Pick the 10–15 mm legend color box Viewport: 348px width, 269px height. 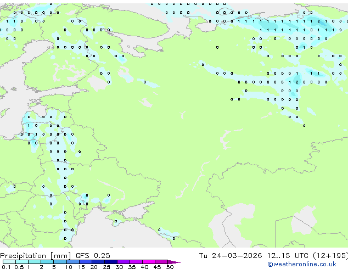click(x=72, y=262)
